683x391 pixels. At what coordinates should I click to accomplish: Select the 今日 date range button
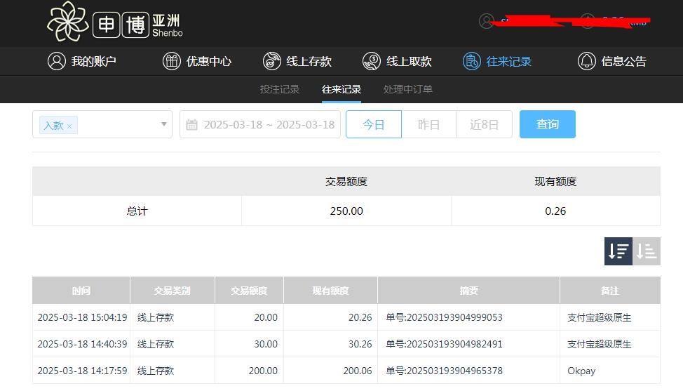374,124
